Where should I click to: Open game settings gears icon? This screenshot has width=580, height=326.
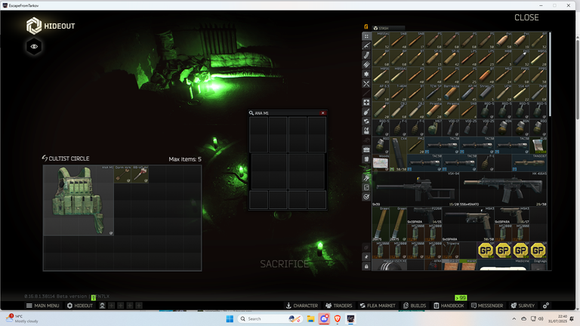(x=545, y=306)
